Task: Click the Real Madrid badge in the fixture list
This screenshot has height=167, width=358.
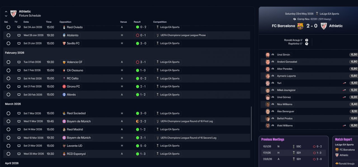Action: click(64, 130)
